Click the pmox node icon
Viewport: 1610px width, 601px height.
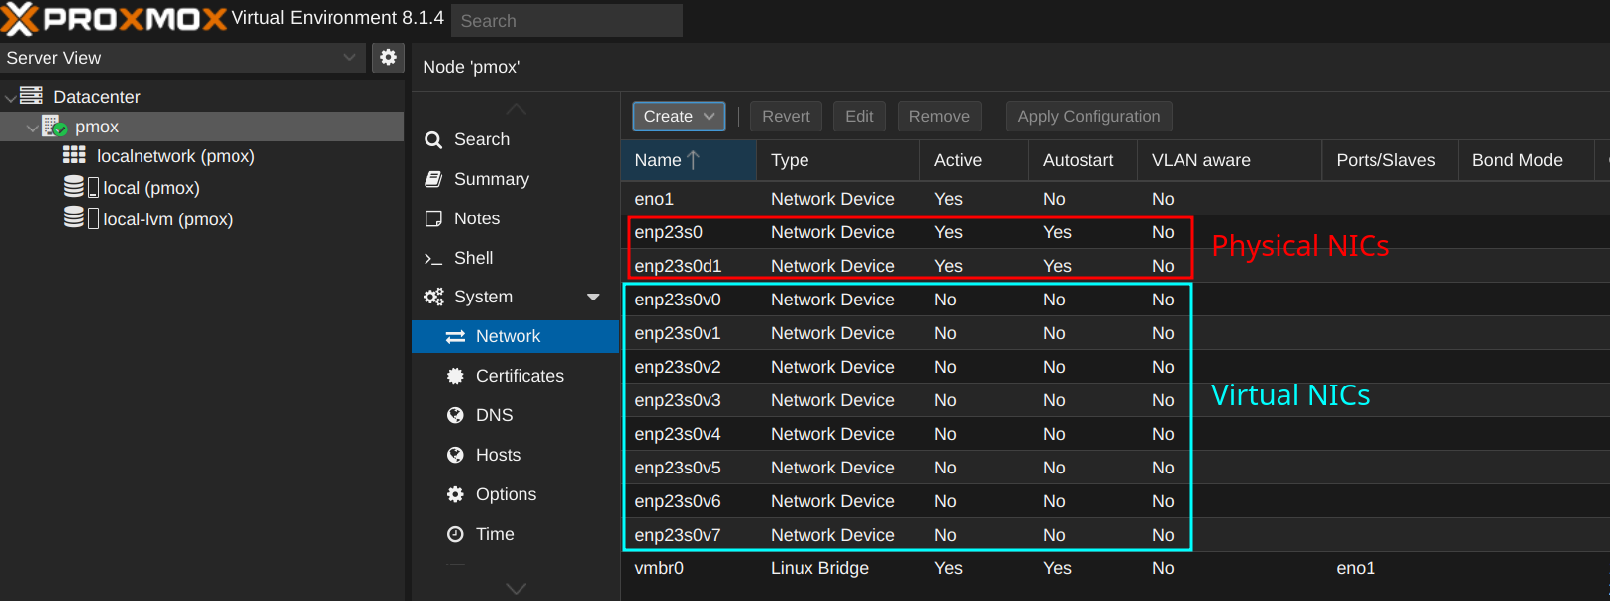(54, 127)
